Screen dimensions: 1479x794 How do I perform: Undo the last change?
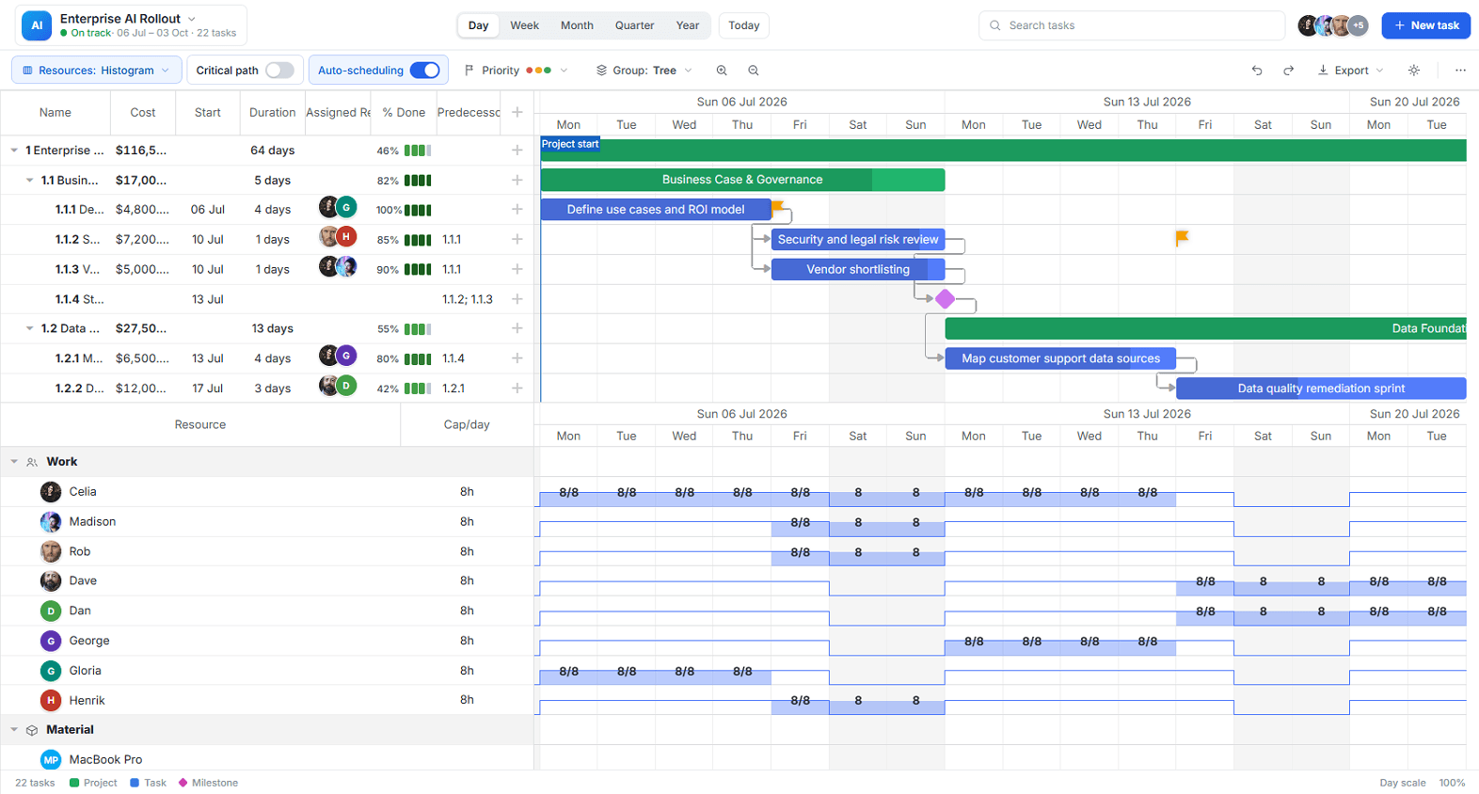click(1257, 71)
